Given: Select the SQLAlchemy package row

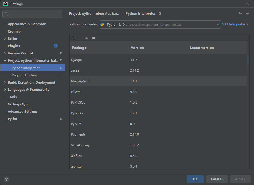Looking at the screenshot, I should pyautogui.click(x=158, y=145).
